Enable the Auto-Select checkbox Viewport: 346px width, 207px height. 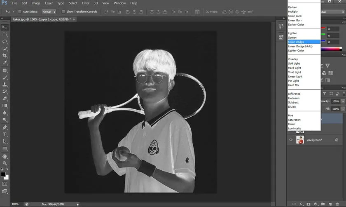point(20,12)
